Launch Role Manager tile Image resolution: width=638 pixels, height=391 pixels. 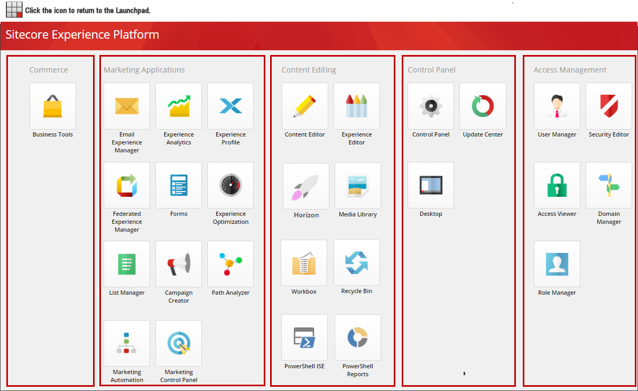pyautogui.click(x=557, y=264)
